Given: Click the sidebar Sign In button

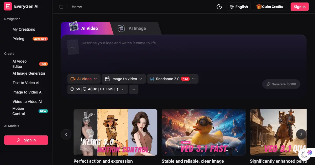Looking at the screenshot, I should 26,140.
